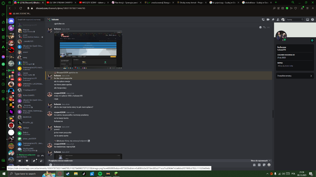The height and width of the screenshot is (177, 316).
Task: Click note field in profile panel
Action: tap(285, 66)
